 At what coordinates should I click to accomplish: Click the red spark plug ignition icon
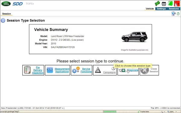pos(177,3)
